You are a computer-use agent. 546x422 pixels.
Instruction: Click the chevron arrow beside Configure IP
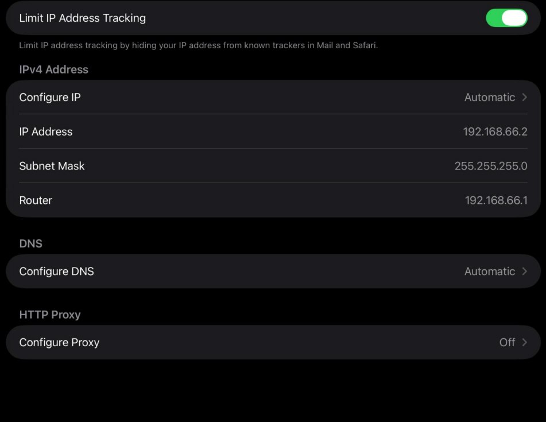tap(525, 98)
